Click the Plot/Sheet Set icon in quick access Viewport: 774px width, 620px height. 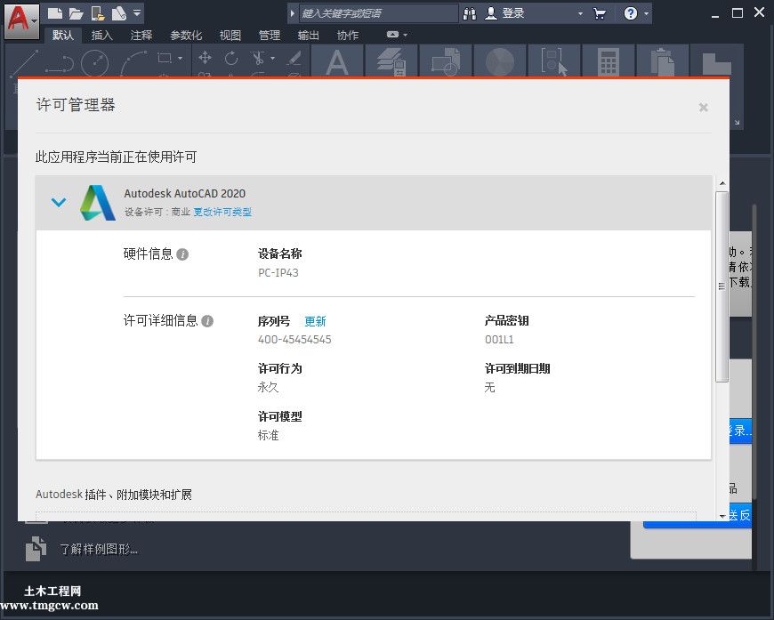click(x=119, y=13)
